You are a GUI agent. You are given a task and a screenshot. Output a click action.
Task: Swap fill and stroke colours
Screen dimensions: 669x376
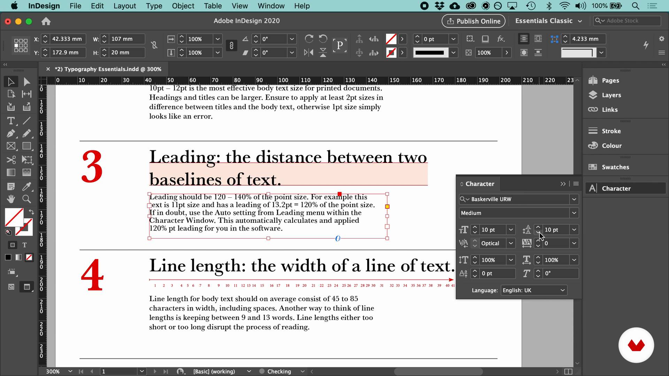(31, 212)
